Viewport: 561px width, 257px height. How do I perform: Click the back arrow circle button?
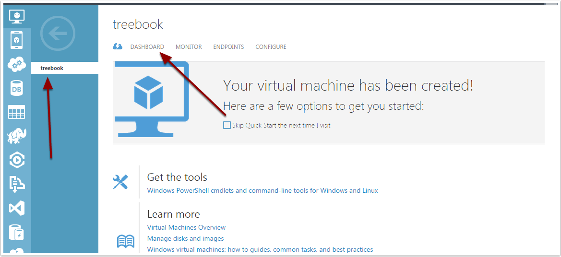point(58,33)
